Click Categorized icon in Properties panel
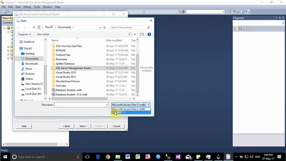The image size is (286, 161). [236, 29]
